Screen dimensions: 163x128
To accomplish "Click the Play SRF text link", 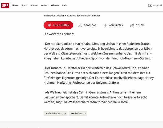I will [157, 6].
